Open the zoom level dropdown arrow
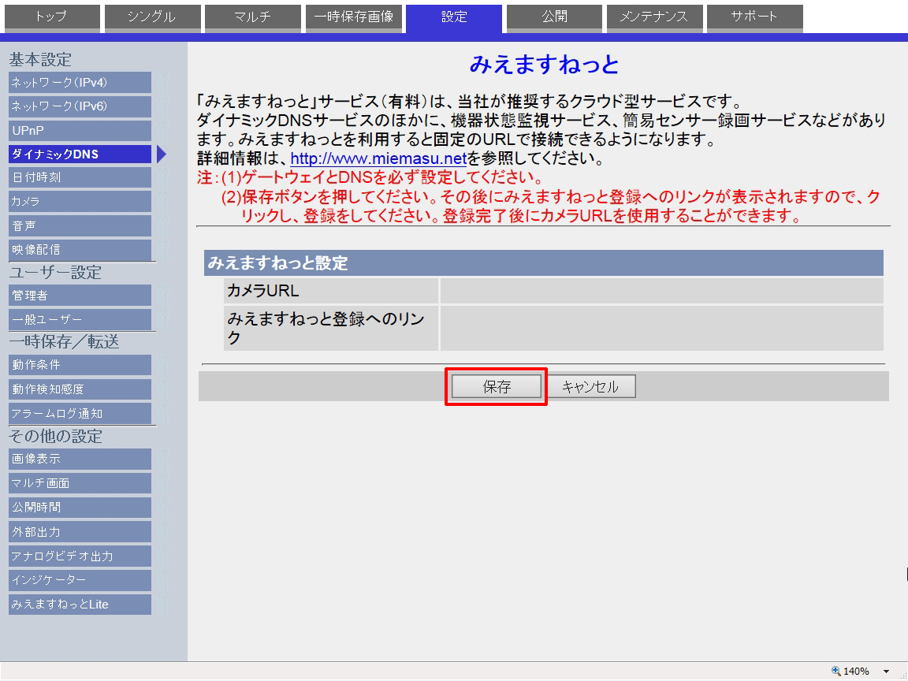This screenshot has height=681, width=908. tap(886, 672)
